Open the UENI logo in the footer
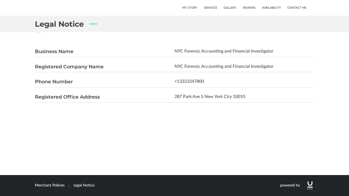The width and height of the screenshot is (349, 196). pos(310,185)
